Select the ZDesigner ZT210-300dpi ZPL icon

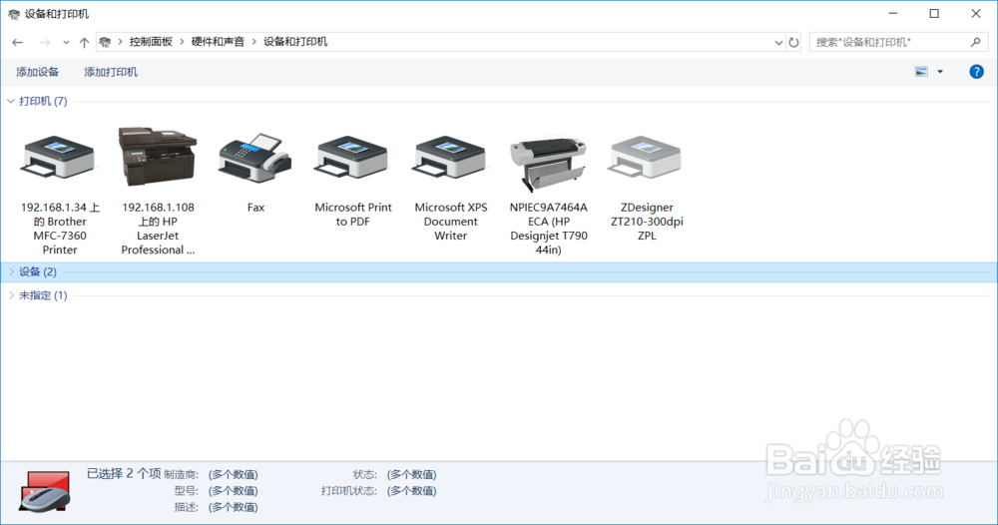click(x=646, y=158)
